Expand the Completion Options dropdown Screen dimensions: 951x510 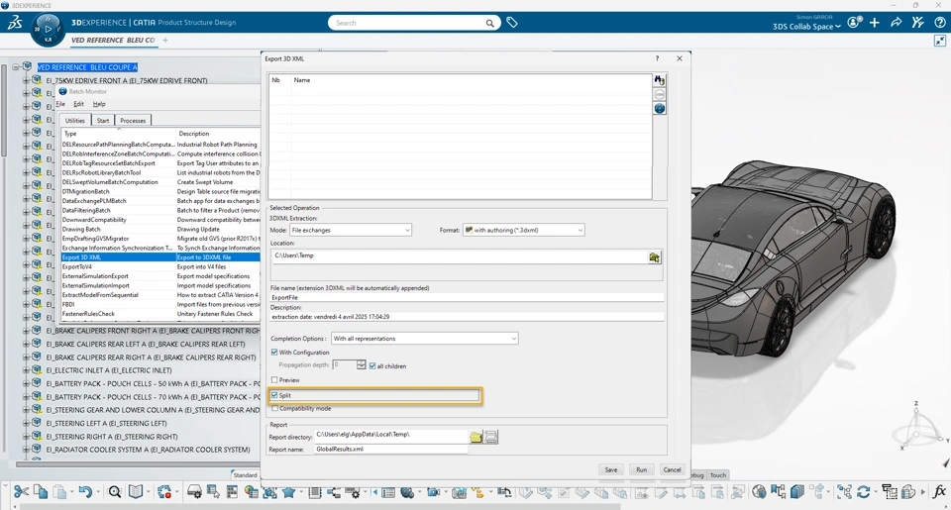(425, 339)
